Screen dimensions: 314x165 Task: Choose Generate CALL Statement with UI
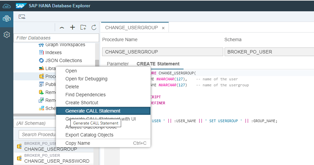[x=103, y=119]
